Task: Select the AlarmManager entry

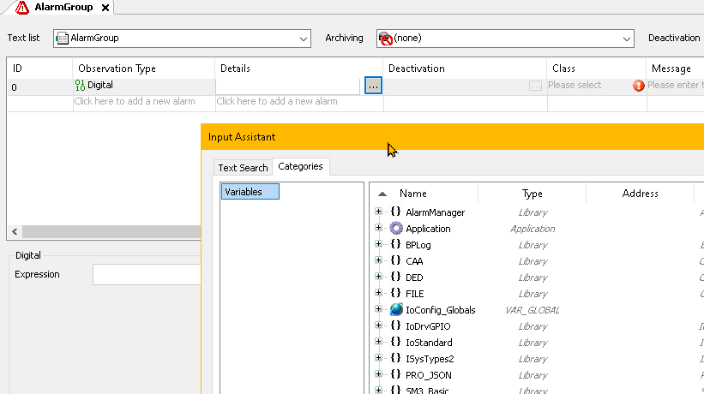Action: [x=435, y=212]
